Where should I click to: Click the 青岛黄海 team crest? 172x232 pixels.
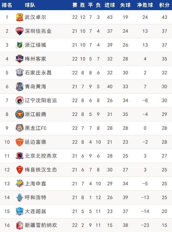[20, 87]
